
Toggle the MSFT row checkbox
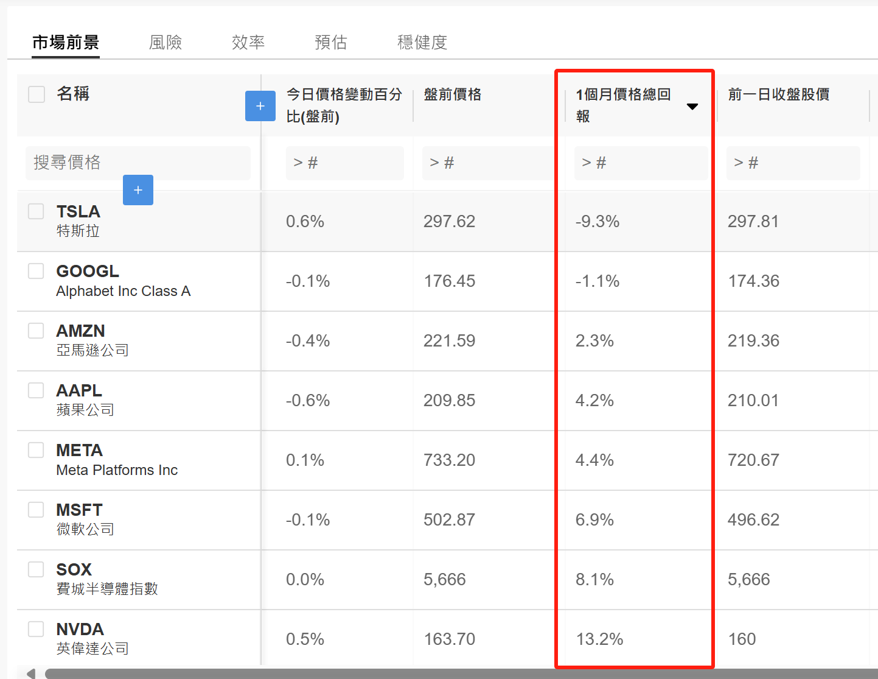point(36,510)
